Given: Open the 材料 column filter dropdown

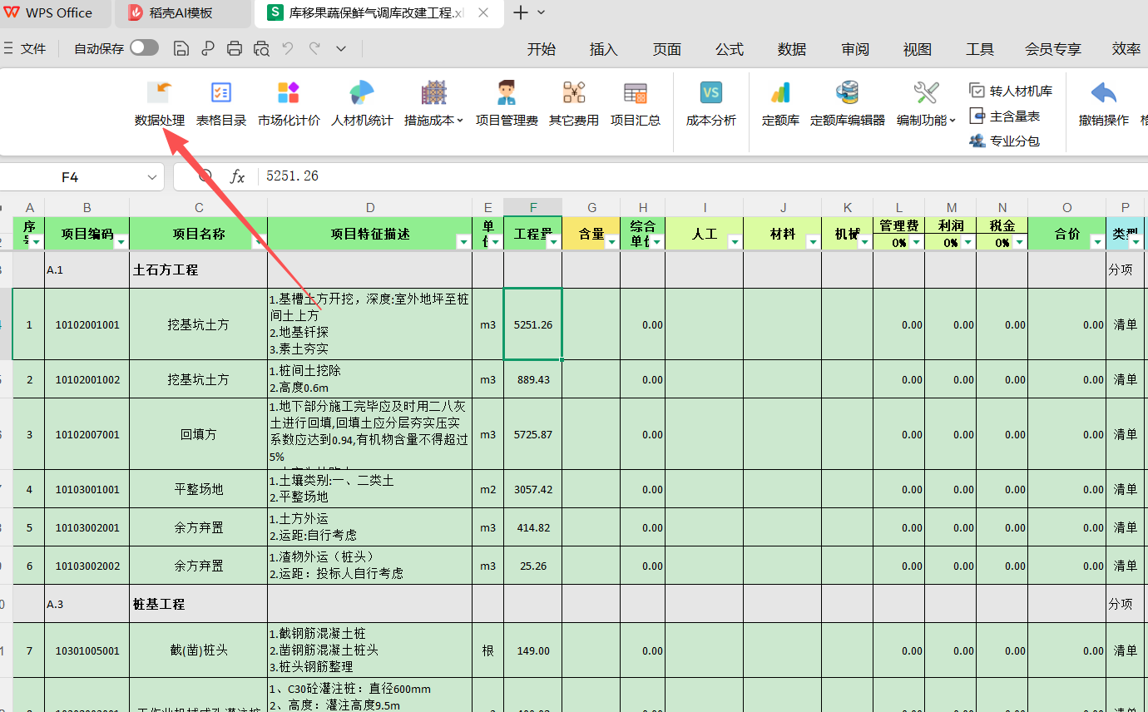Looking at the screenshot, I should click(813, 241).
